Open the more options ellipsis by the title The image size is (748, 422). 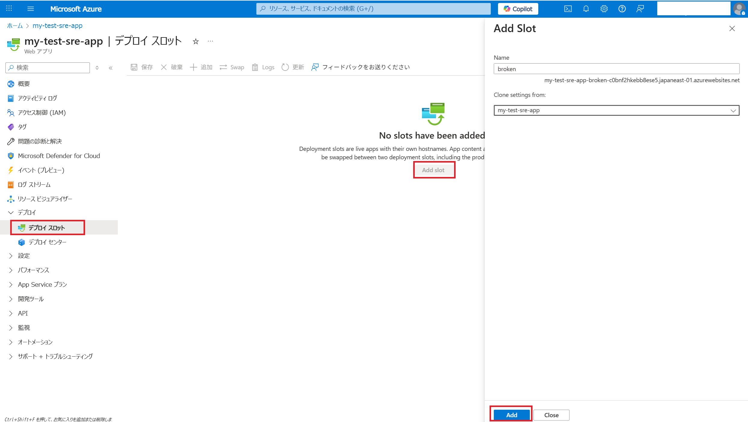coord(210,41)
